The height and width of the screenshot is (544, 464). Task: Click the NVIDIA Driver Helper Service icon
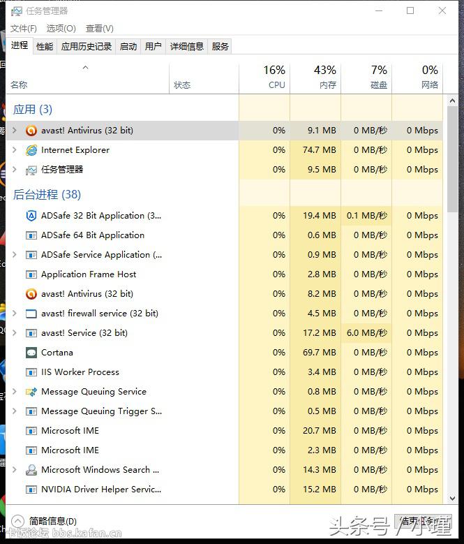31,490
